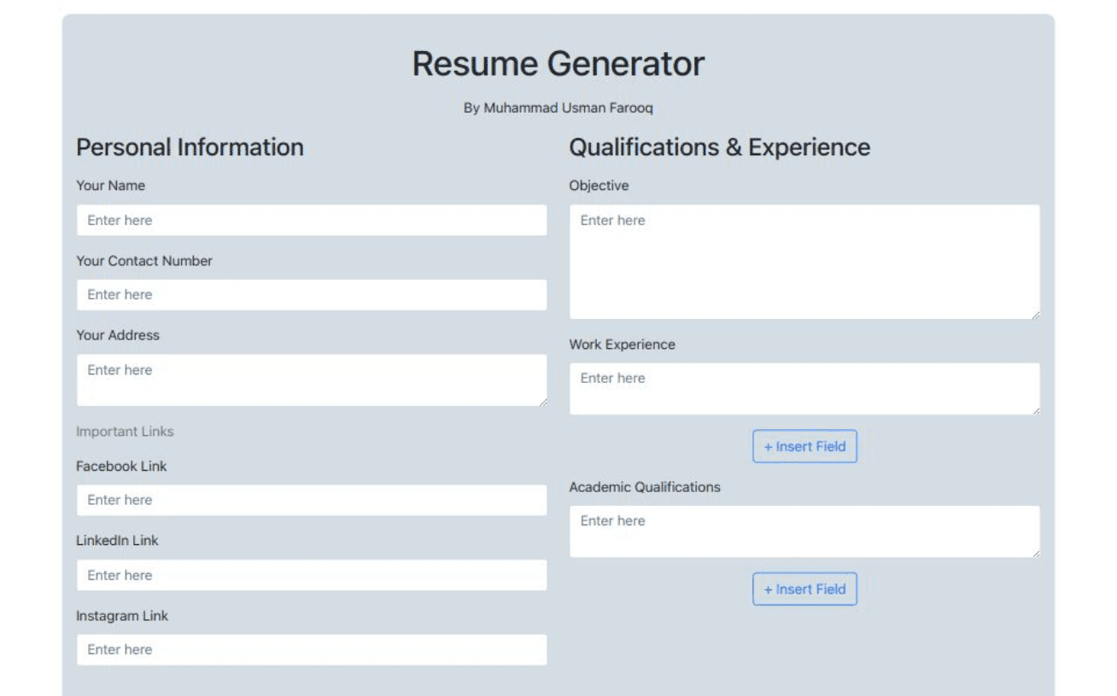
Task: Click inside the Objective textarea
Action: 804,262
